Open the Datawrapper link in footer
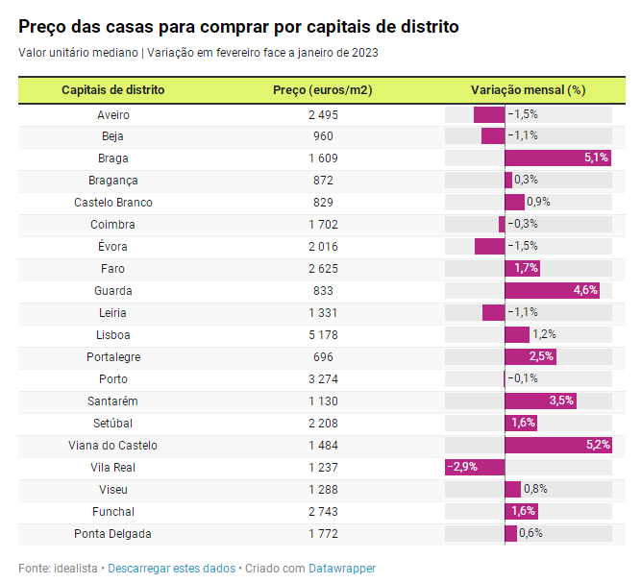Viewport: 641px width, 583px height. pyautogui.click(x=341, y=569)
